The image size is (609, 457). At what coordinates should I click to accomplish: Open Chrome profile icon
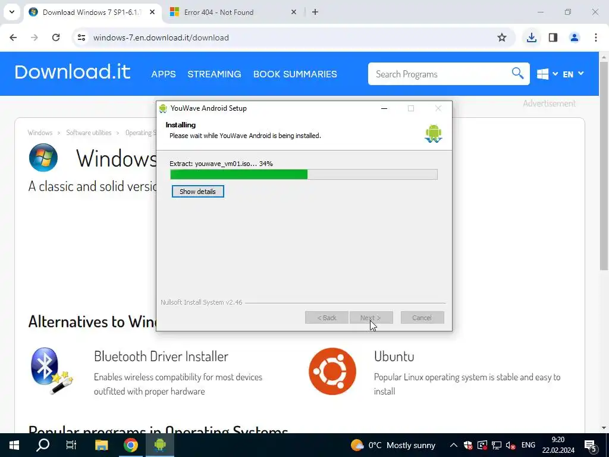pyautogui.click(x=575, y=37)
